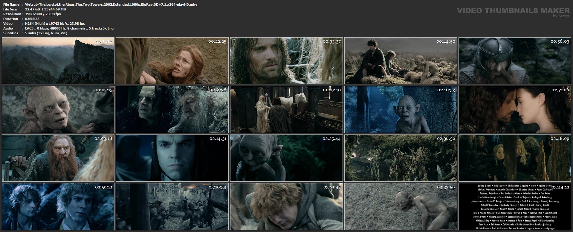Choose the thumbnail timed 02:59:21
Screen dimensions: 573x232
tap(58, 207)
